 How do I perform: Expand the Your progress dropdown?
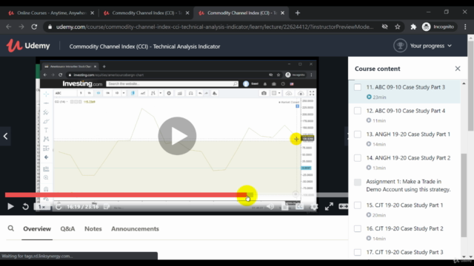coord(431,46)
